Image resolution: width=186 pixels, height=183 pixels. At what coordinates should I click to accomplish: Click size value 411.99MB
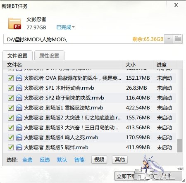tap(138, 147)
